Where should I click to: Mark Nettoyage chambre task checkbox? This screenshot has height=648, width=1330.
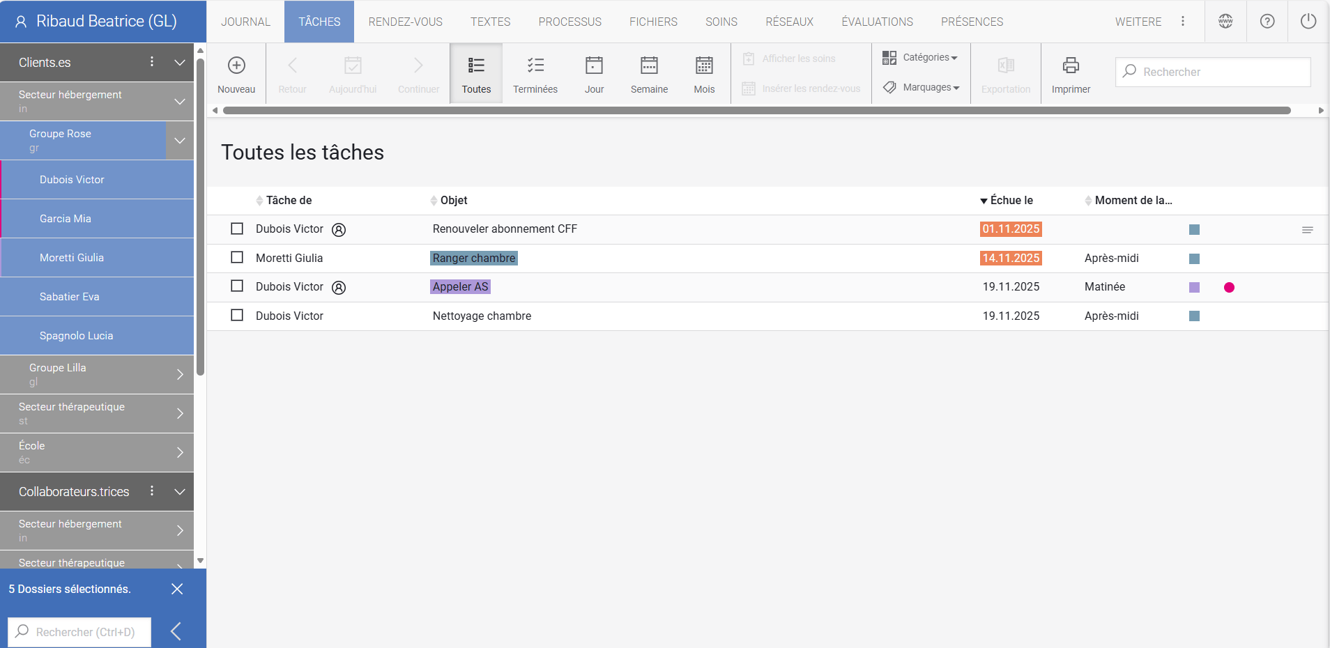tap(237, 316)
